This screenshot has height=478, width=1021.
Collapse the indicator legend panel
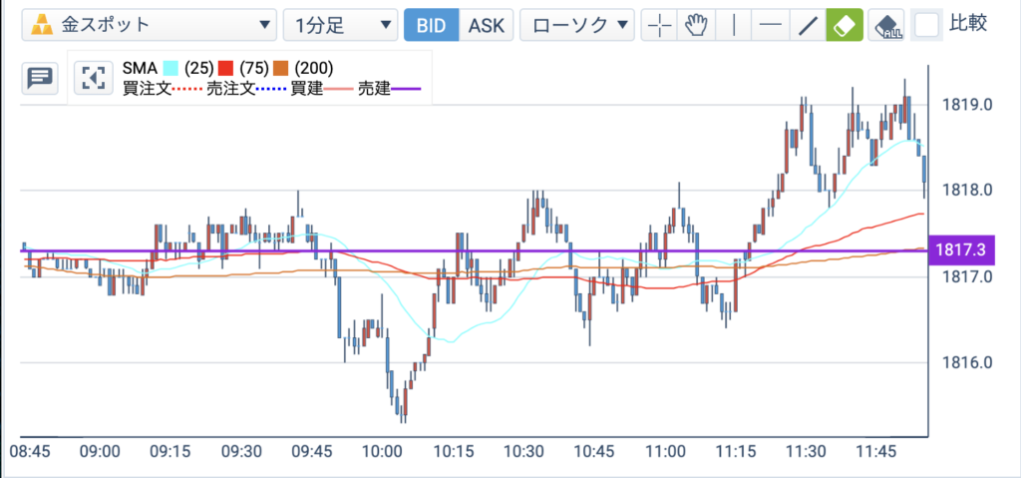click(94, 78)
